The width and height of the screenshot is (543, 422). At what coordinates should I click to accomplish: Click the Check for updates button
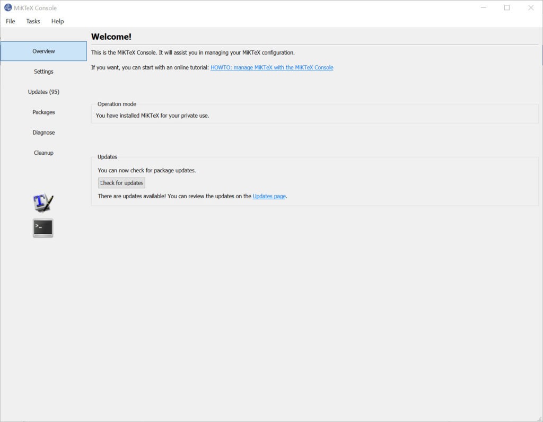point(121,183)
